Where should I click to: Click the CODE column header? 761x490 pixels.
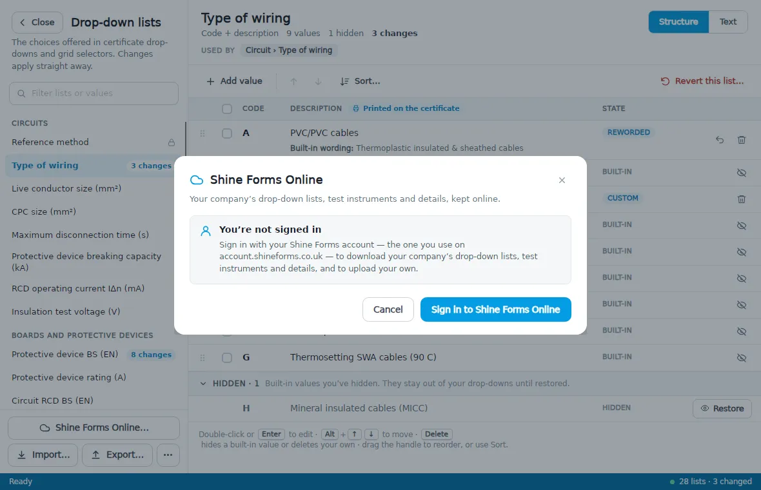(x=253, y=108)
